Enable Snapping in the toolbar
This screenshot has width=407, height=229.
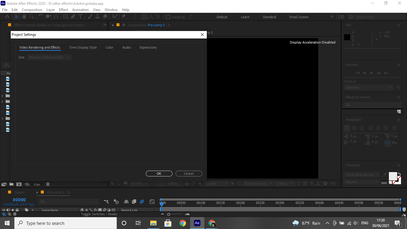[169, 17]
